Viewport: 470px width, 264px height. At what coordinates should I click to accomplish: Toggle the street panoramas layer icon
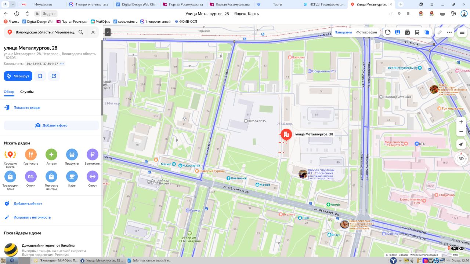click(397, 32)
